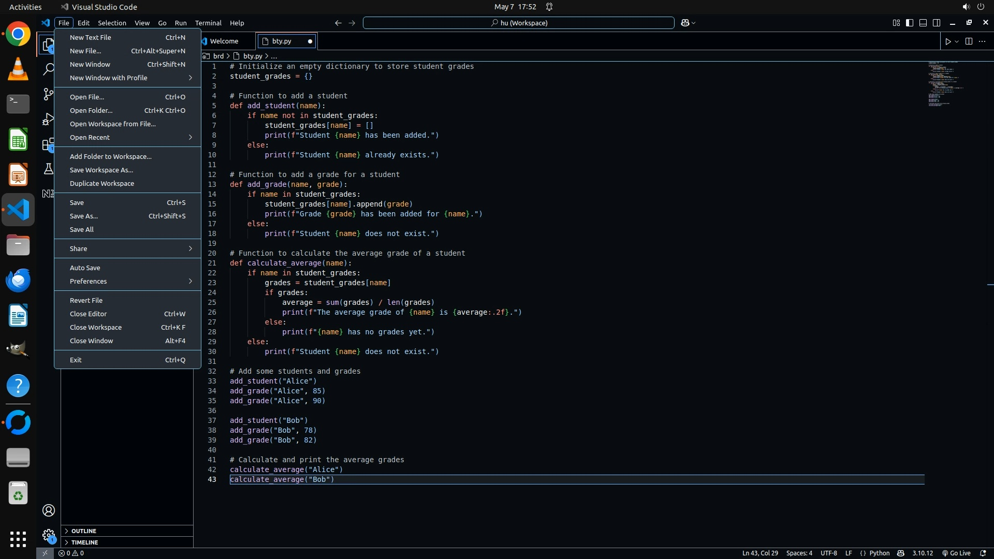Click the Spaces: 4 indentation setting
The height and width of the screenshot is (559, 994).
point(799,553)
